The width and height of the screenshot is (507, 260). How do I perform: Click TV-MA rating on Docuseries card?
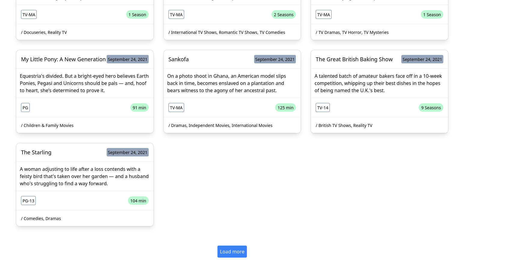29,14
